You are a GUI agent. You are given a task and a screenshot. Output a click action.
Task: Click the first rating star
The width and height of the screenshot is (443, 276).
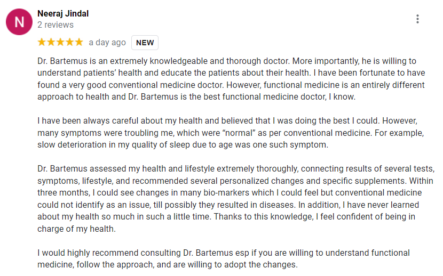(42, 42)
